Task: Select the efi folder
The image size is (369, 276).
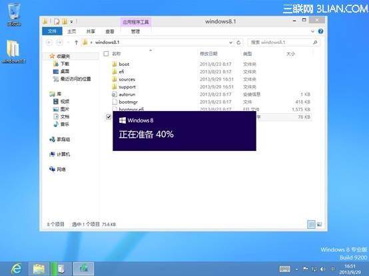Action: 121,72
